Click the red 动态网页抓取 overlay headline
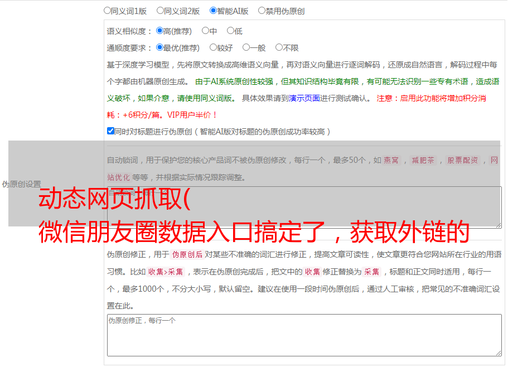508x367 pixels. coord(114,200)
